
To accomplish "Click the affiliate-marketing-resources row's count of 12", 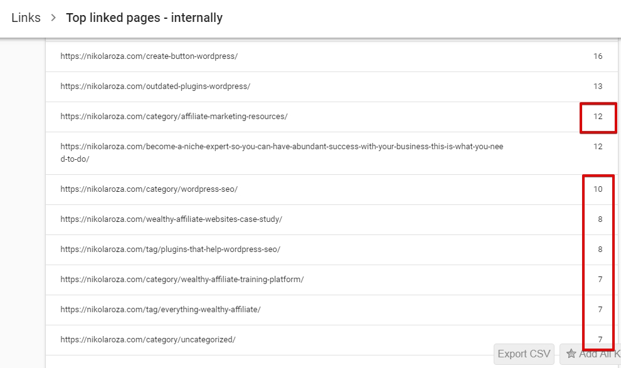I will (598, 117).
